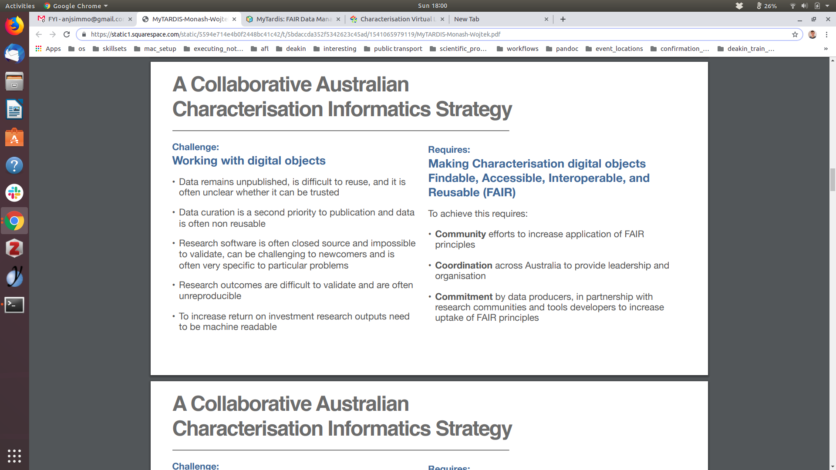The width and height of the screenshot is (836, 470).
Task: Open Slack from the dock
Action: click(x=14, y=193)
